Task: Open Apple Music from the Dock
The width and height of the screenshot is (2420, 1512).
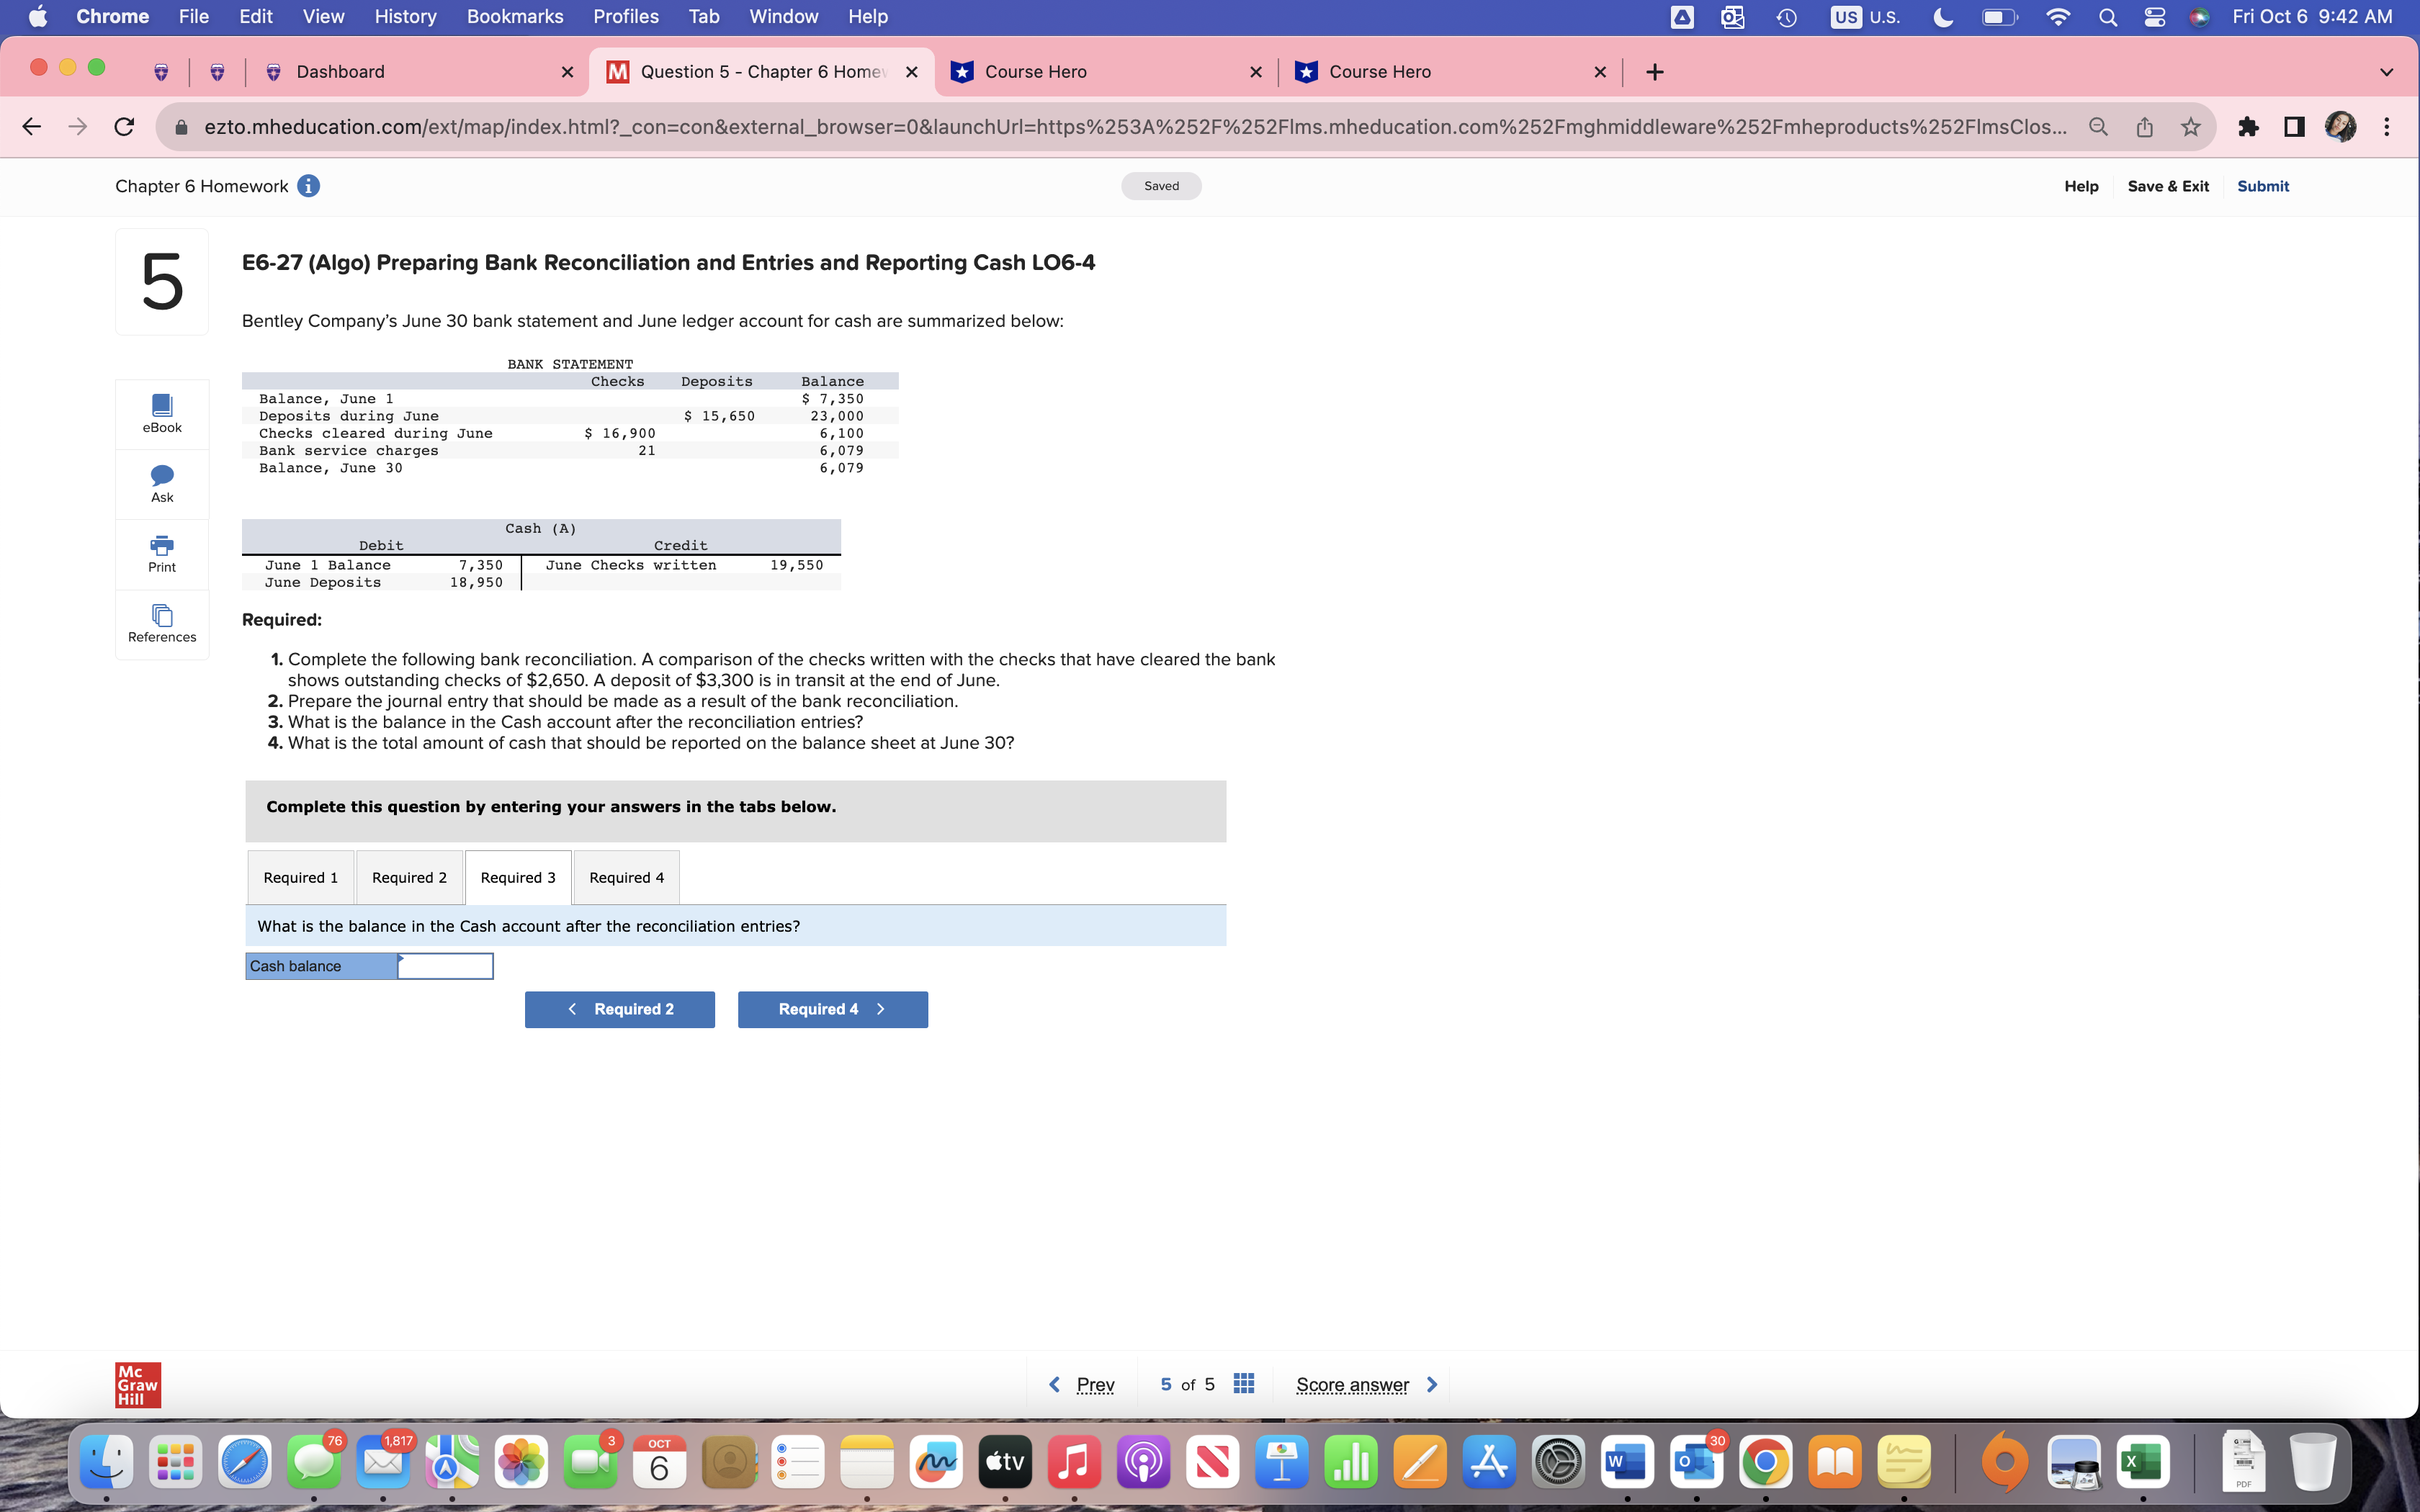Action: (x=1075, y=1461)
